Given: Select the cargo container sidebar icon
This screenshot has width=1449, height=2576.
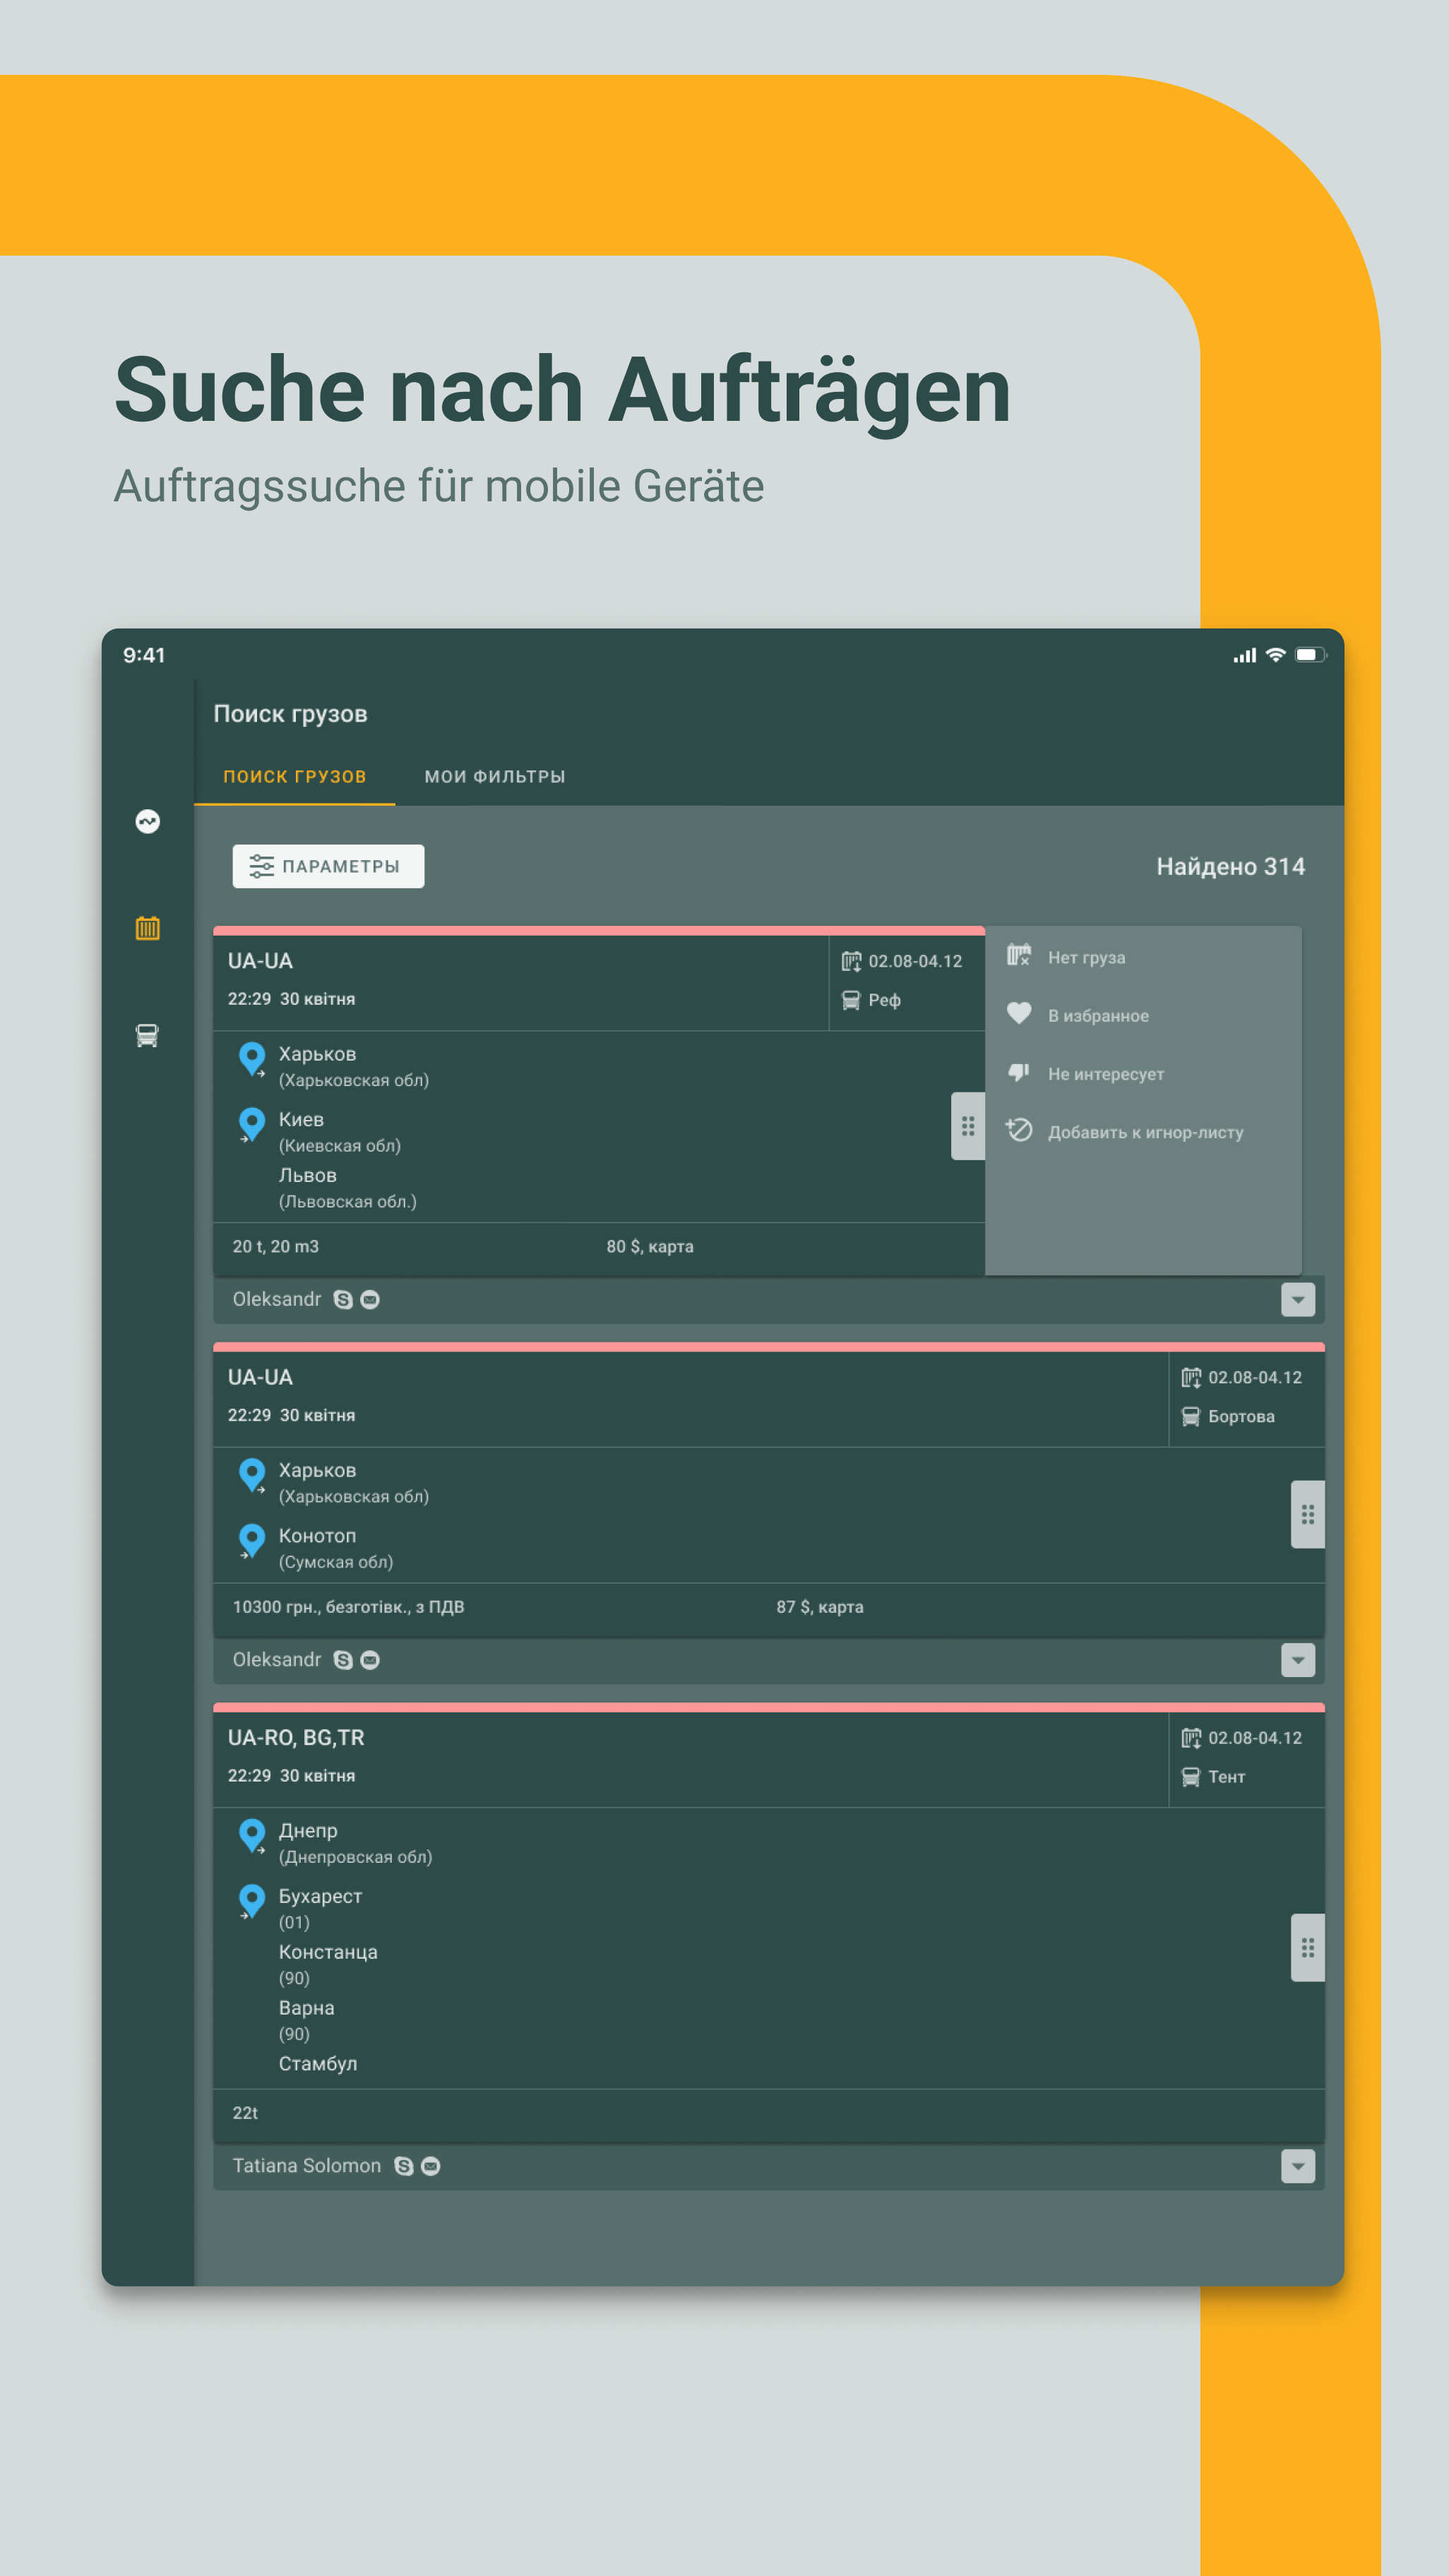Looking at the screenshot, I should 147,928.
